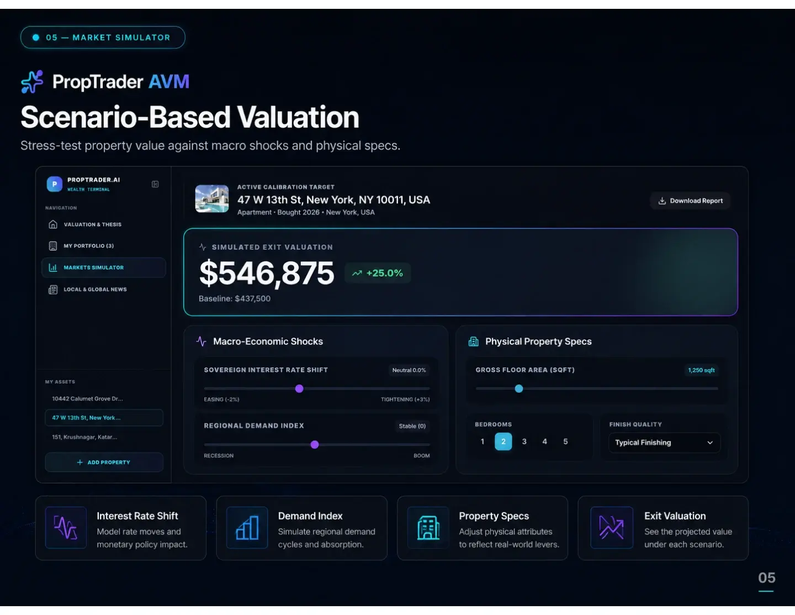The height and width of the screenshot is (615, 795).
Task: Select 2 bedrooms option
Action: click(504, 441)
